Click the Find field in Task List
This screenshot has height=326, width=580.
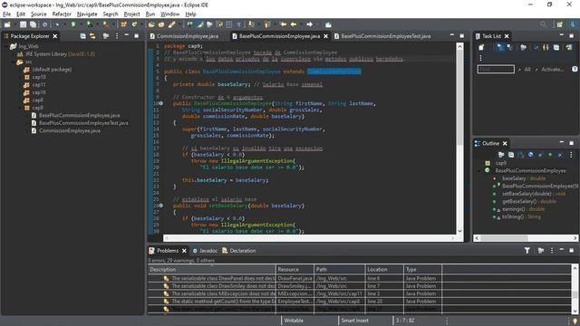click(x=496, y=69)
